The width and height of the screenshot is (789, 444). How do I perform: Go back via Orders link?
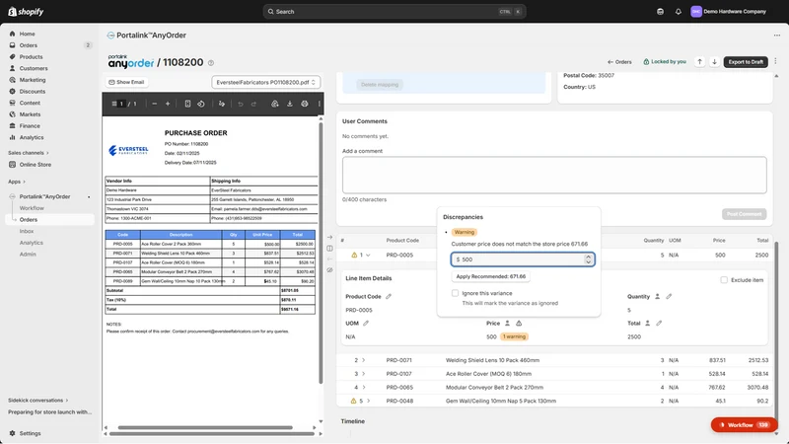pyautogui.click(x=619, y=62)
